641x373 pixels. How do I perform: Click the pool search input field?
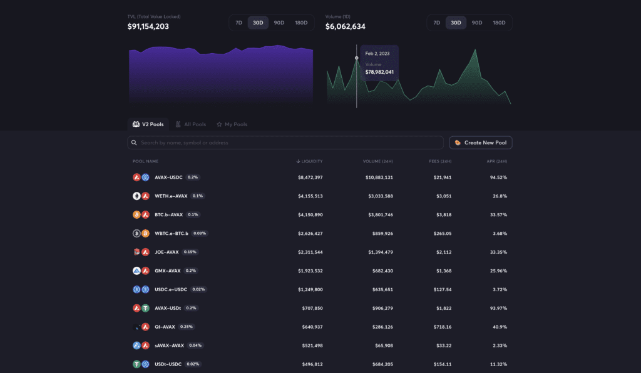click(285, 142)
